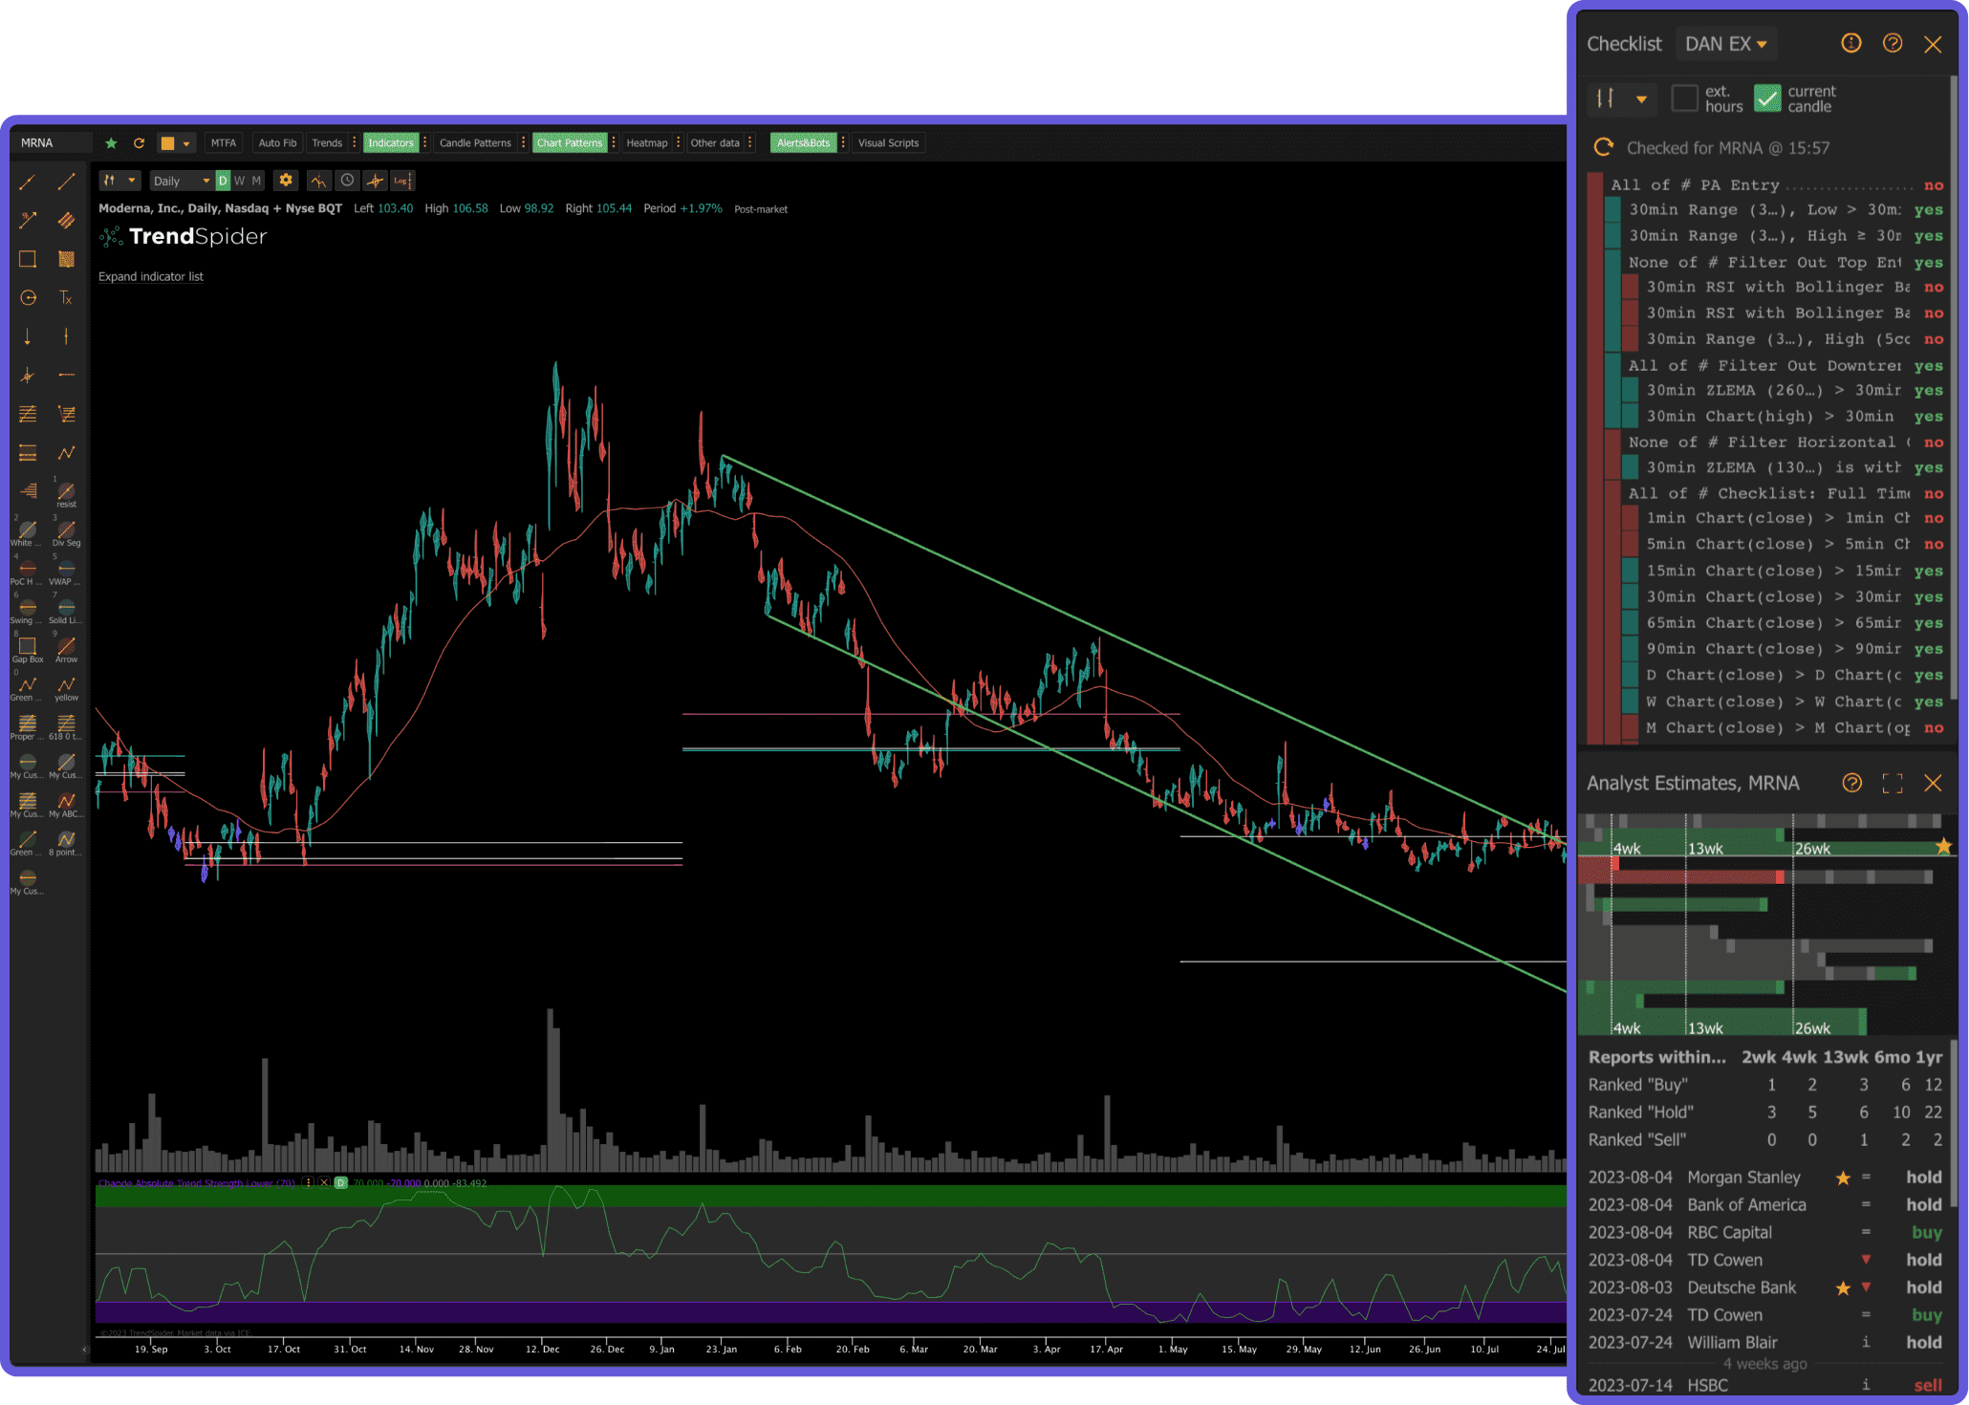Switch to the Heatmap tab
The image size is (1969, 1405).
coord(648,142)
